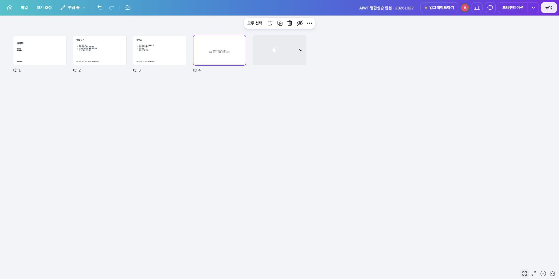Delete the selected page with trash icon
The height and width of the screenshot is (279, 559).
click(x=290, y=23)
